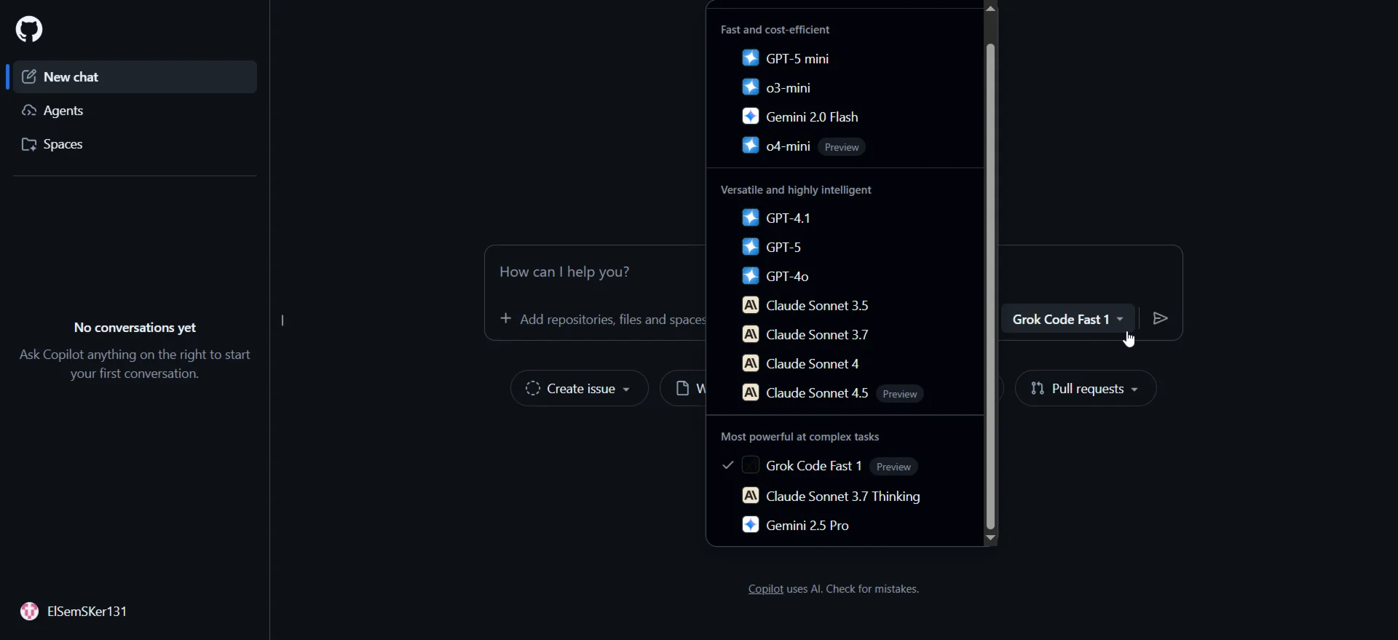
Task: Select the checked Grok Code Fast 1 option
Action: (813, 466)
